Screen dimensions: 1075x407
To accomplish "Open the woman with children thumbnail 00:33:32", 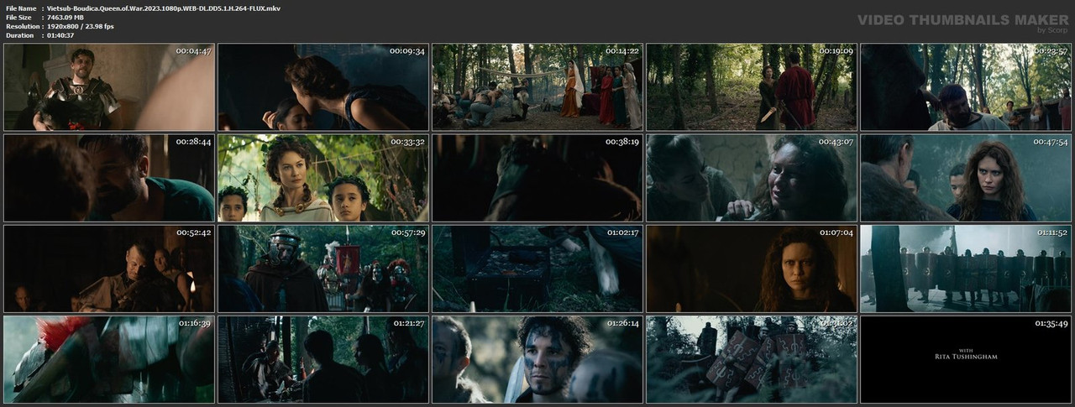I will 323,178.
